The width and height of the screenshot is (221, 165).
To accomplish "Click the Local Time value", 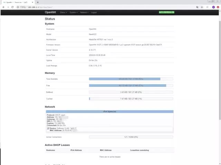I will pyautogui.click(x=97, y=55).
